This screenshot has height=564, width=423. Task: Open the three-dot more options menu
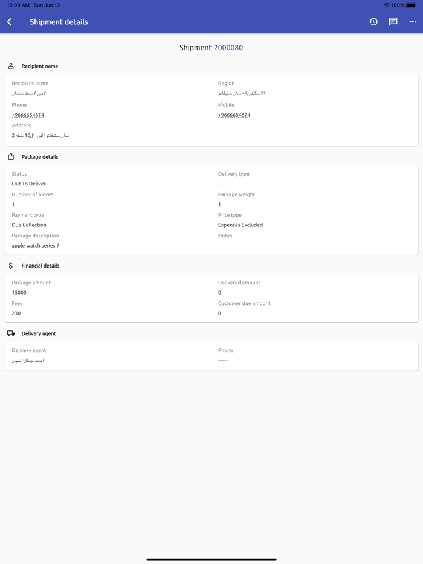click(x=413, y=22)
